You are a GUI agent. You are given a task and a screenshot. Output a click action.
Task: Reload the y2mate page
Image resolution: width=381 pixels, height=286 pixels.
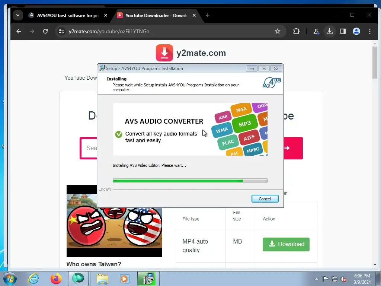pyautogui.click(x=45, y=31)
